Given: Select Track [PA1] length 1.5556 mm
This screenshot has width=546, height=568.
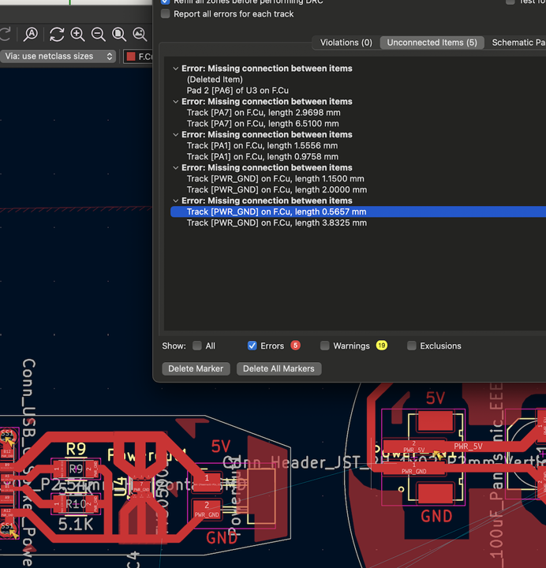Looking at the screenshot, I should pyautogui.click(x=262, y=146).
